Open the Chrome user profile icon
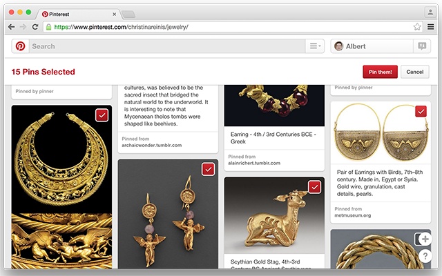442x276 pixels. click(x=430, y=12)
